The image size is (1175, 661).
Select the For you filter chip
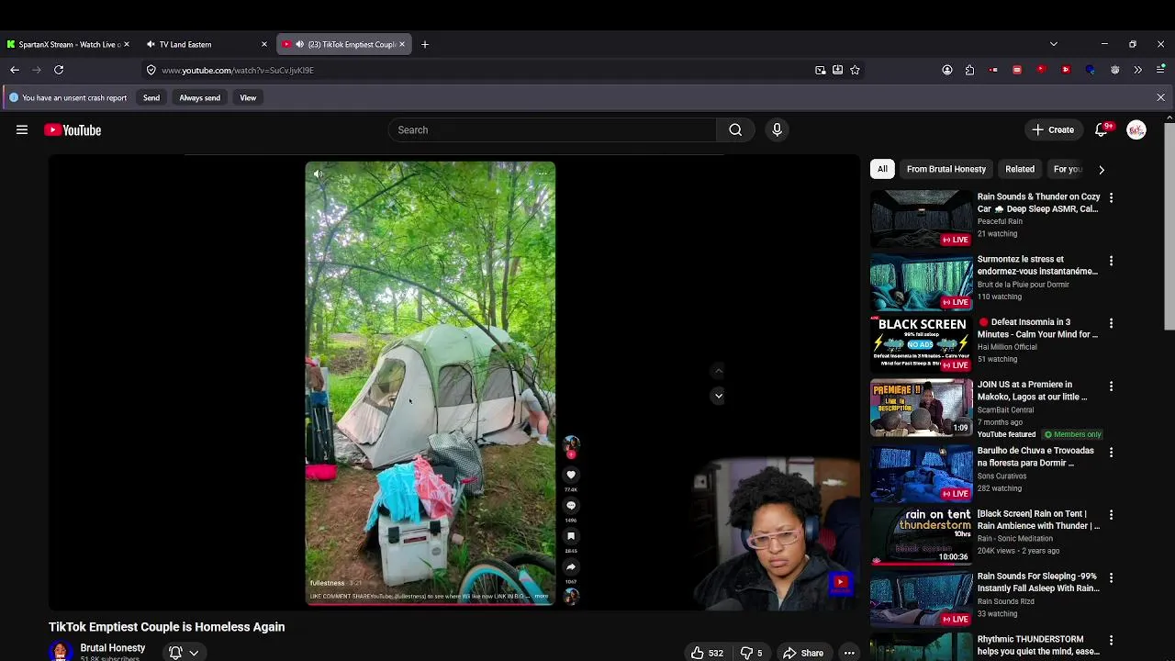coord(1068,169)
